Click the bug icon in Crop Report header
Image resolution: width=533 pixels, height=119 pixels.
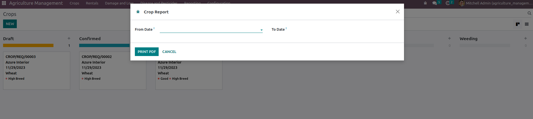[138, 12]
